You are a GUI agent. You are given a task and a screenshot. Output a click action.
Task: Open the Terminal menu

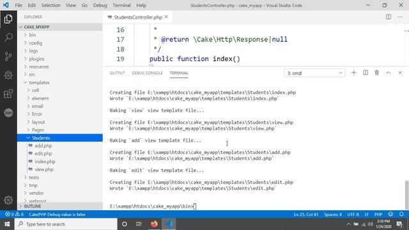(121, 5)
